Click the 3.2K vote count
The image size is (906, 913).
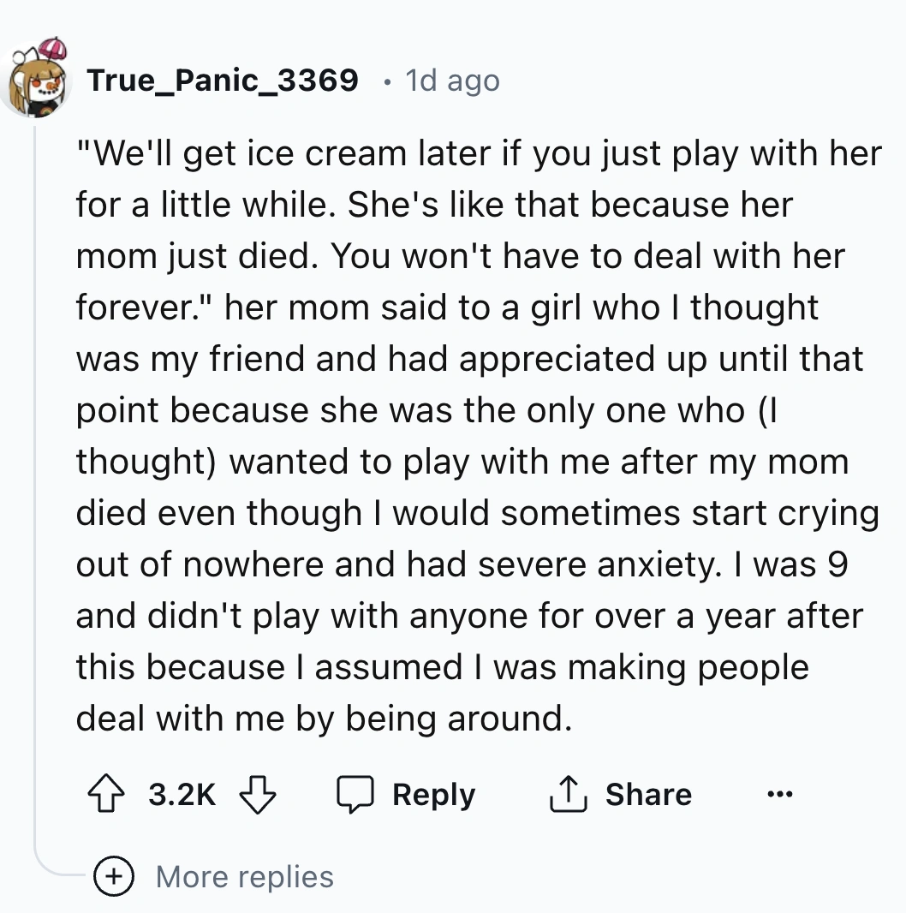click(182, 794)
